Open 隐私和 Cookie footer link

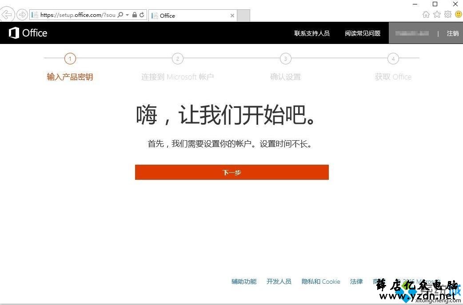(321, 281)
